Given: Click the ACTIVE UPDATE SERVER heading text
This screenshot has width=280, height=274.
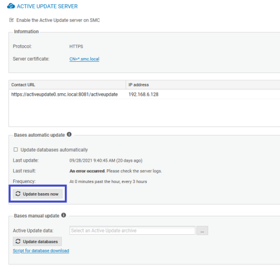Looking at the screenshot, I should (x=47, y=7).
